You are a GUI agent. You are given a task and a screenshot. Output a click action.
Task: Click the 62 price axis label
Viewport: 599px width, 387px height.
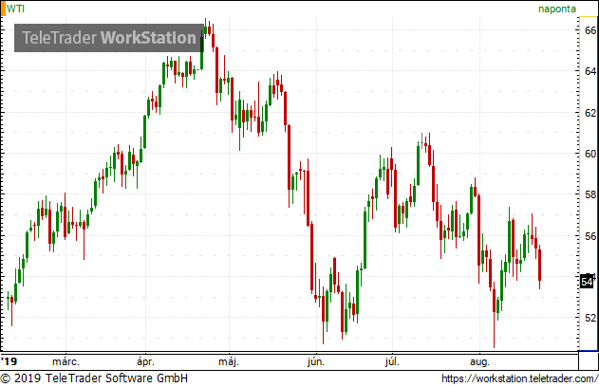[x=590, y=113]
